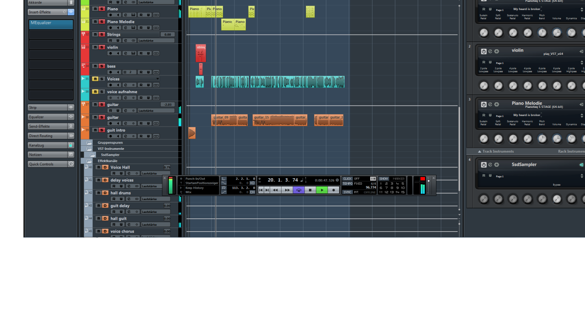Screen dimensions: 585x329
Task: Select the MEqualizer insert slot
Action: coord(51,24)
